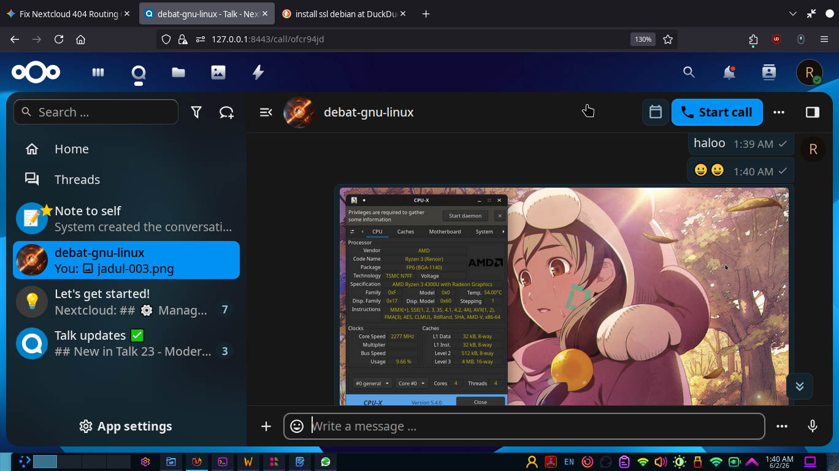Reload the current page
839x471 pixels.
[x=59, y=39]
